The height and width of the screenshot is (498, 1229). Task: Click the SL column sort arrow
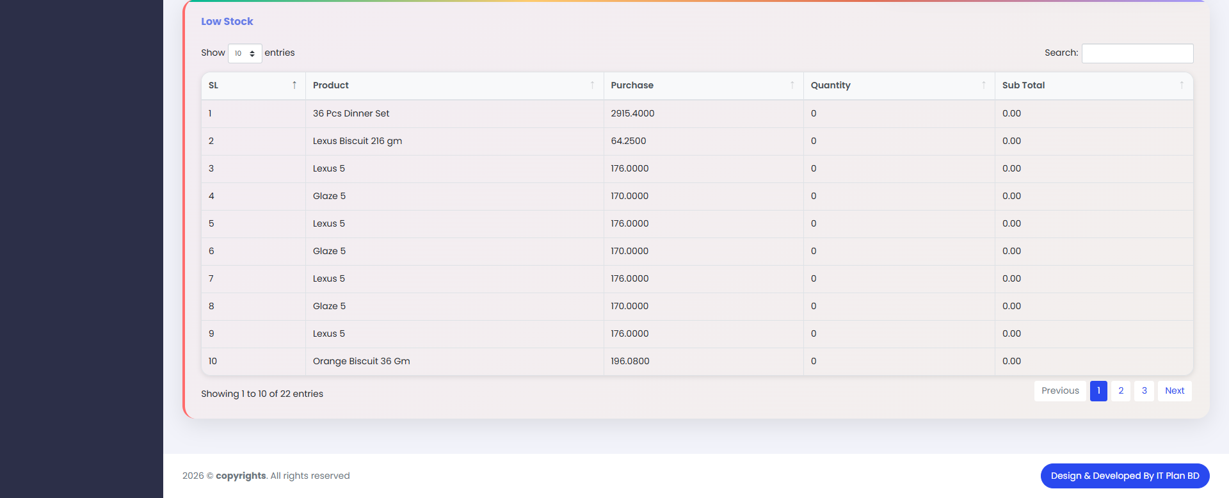pyautogui.click(x=294, y=85)
